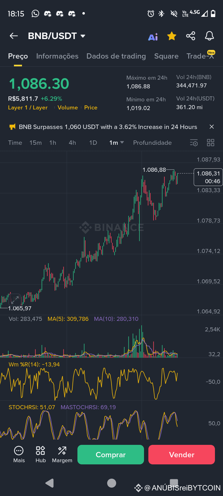Open the Dados de trading tab
This screenshot has width=223, height=496.
[x=116, y=56]
